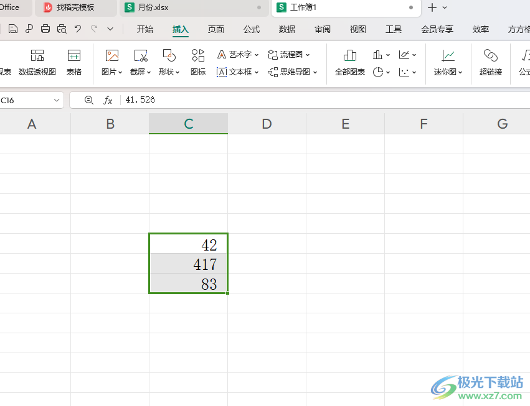Click the Save icon in quick toolbar

click(x=13, y=29)
